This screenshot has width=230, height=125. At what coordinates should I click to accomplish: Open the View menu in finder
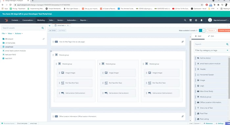pyautogui.click(x=11, y=33)
